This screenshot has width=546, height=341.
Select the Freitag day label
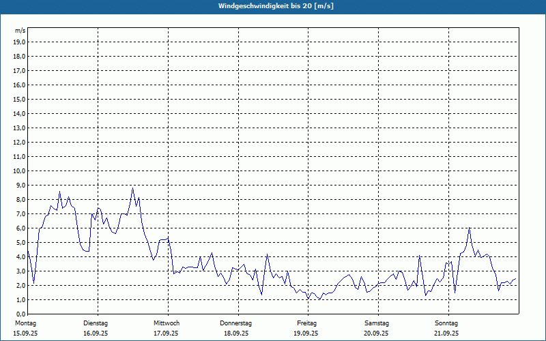pos(306,323)
